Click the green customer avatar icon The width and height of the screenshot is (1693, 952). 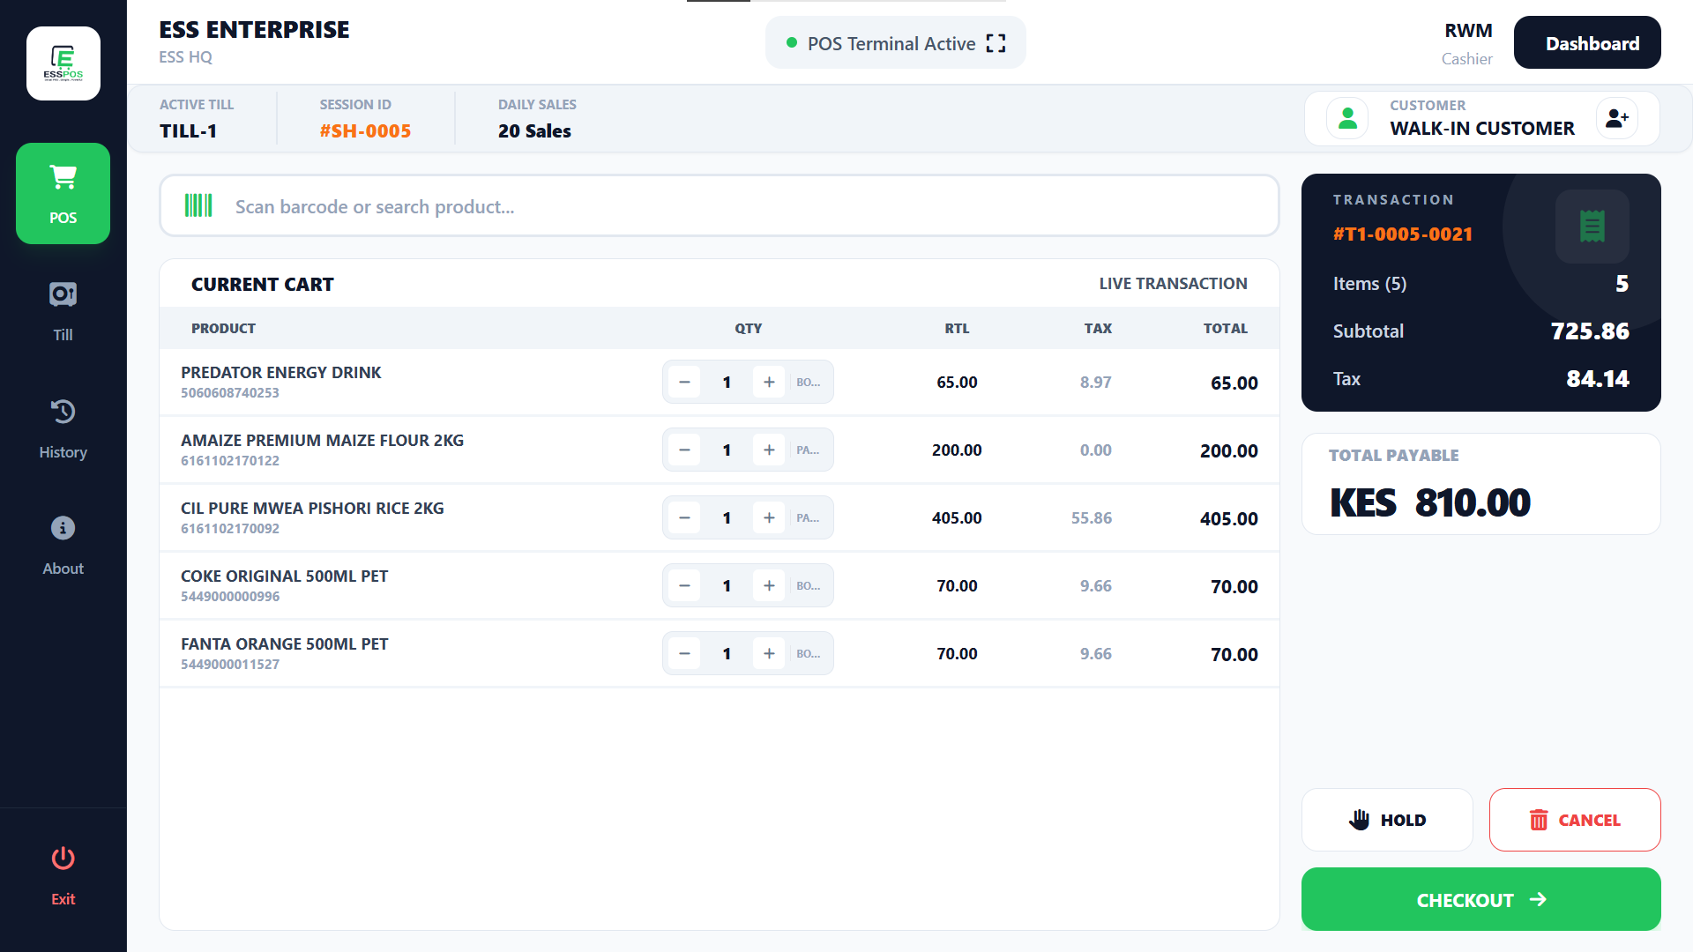point(1347,118)
